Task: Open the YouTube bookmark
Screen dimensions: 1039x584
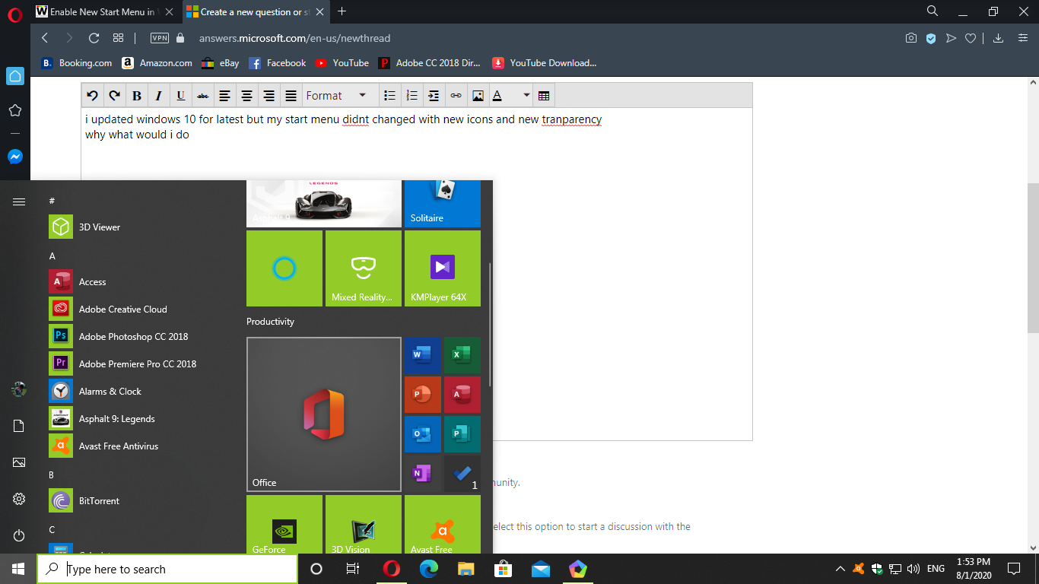Action: coord(342,63)
